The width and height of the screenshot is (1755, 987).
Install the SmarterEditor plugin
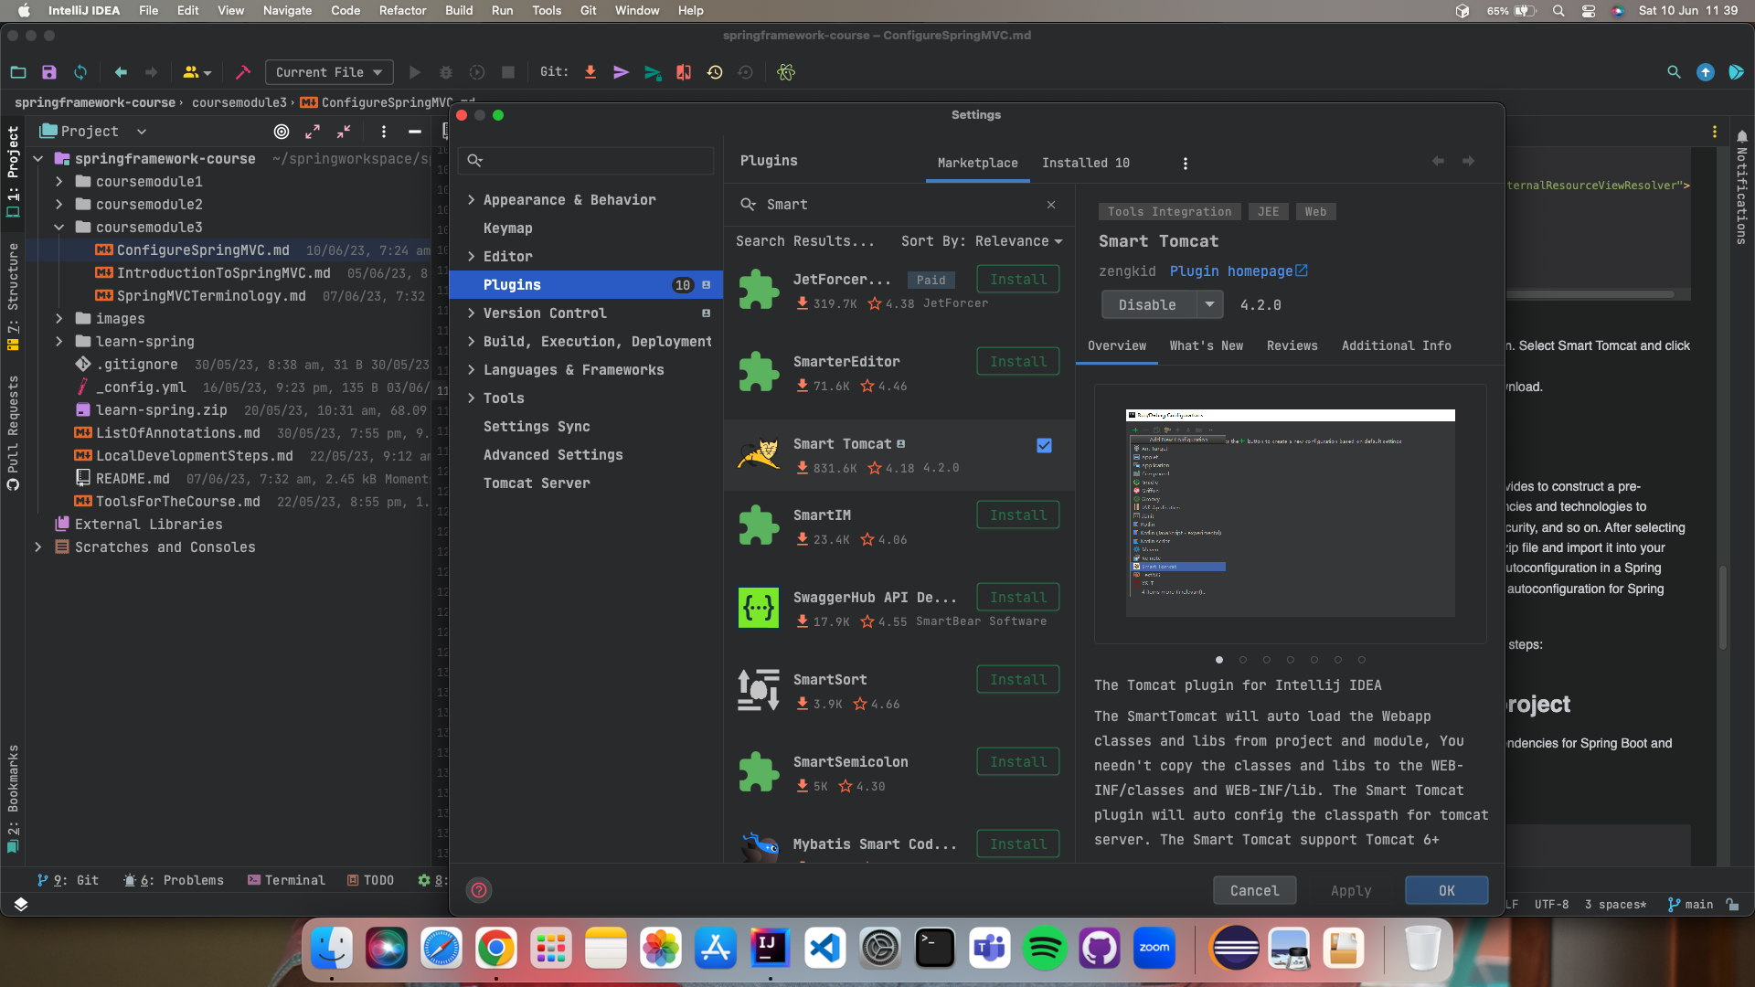[1018, 362]
